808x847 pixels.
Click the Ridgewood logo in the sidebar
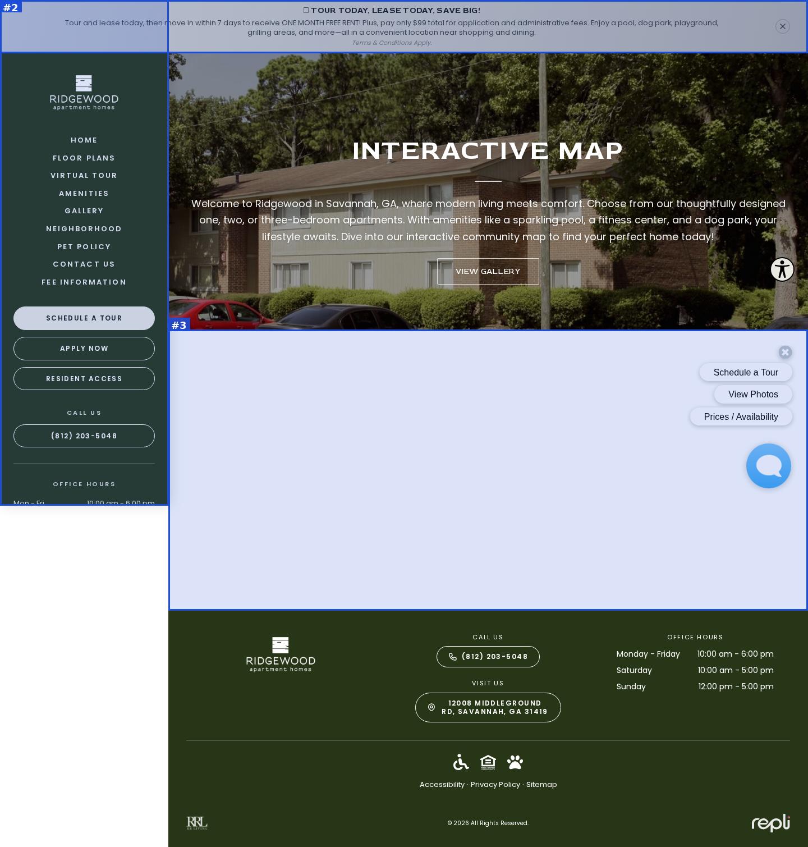click(84, 93)
